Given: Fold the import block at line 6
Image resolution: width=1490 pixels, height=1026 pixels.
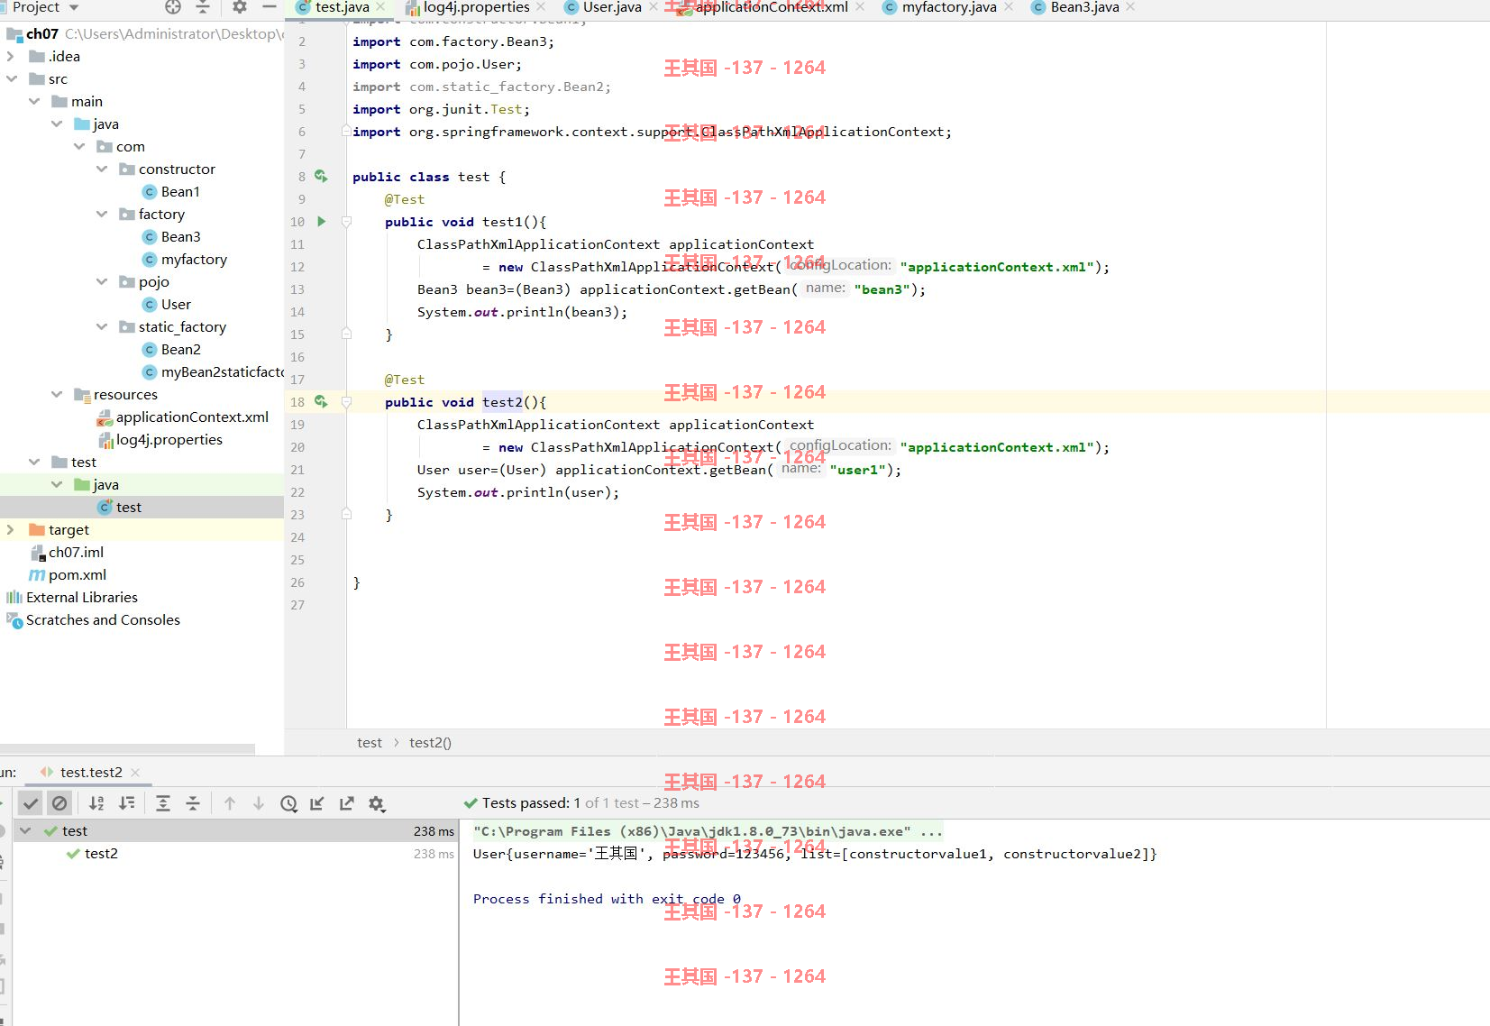Looking at the screenshot, I should pos(346,132).
